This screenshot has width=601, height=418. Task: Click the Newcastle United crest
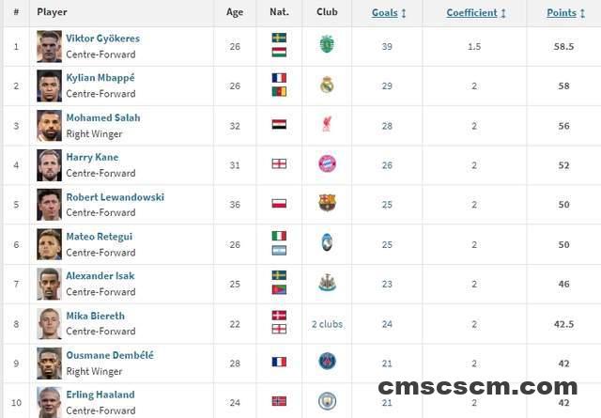point(328,283)
